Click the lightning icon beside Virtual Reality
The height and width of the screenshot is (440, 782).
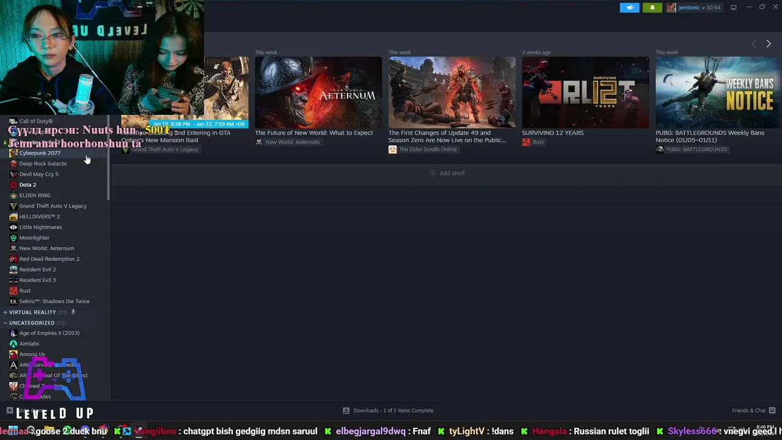pyautogui.click(x=73, y=312)
